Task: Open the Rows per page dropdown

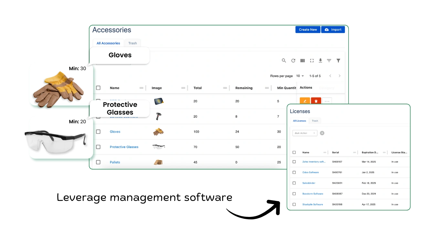Action: (x=300, y=76)
